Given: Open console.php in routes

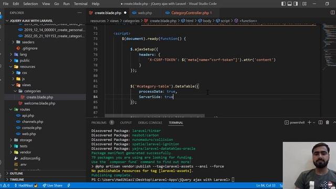Looking at the screenshot, I should pos(31,128).
